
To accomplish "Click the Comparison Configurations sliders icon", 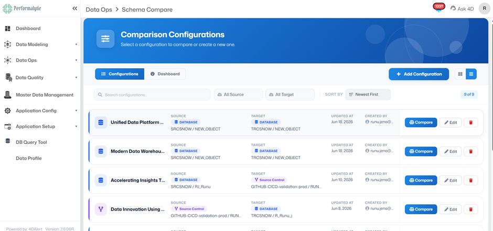I will click(x=105, y=39).
